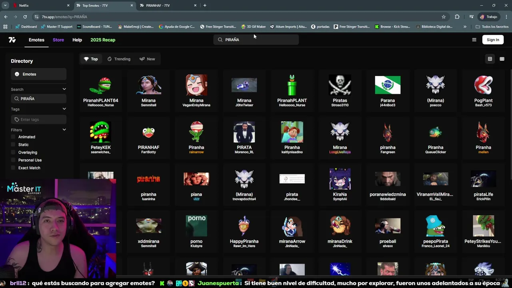
Task: Enable the Personal Use filter checkbox
Action: (13, 160)
